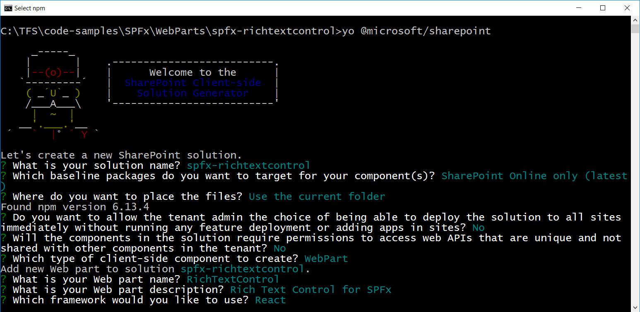Click the "Select npm" window title text
640x312 pixels.
click(x=30, y=8)
